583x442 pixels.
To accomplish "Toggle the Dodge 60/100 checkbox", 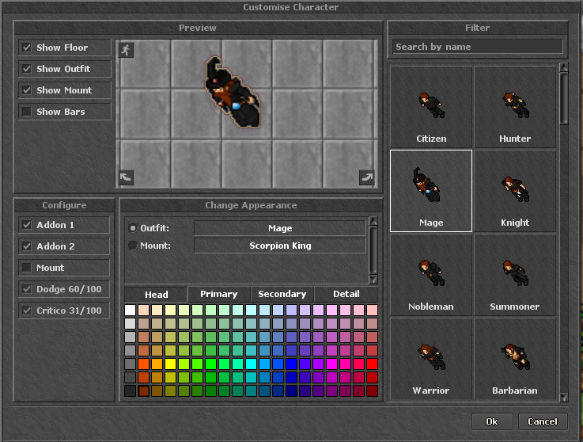I will pyautogui.click(x=27, y=289).
